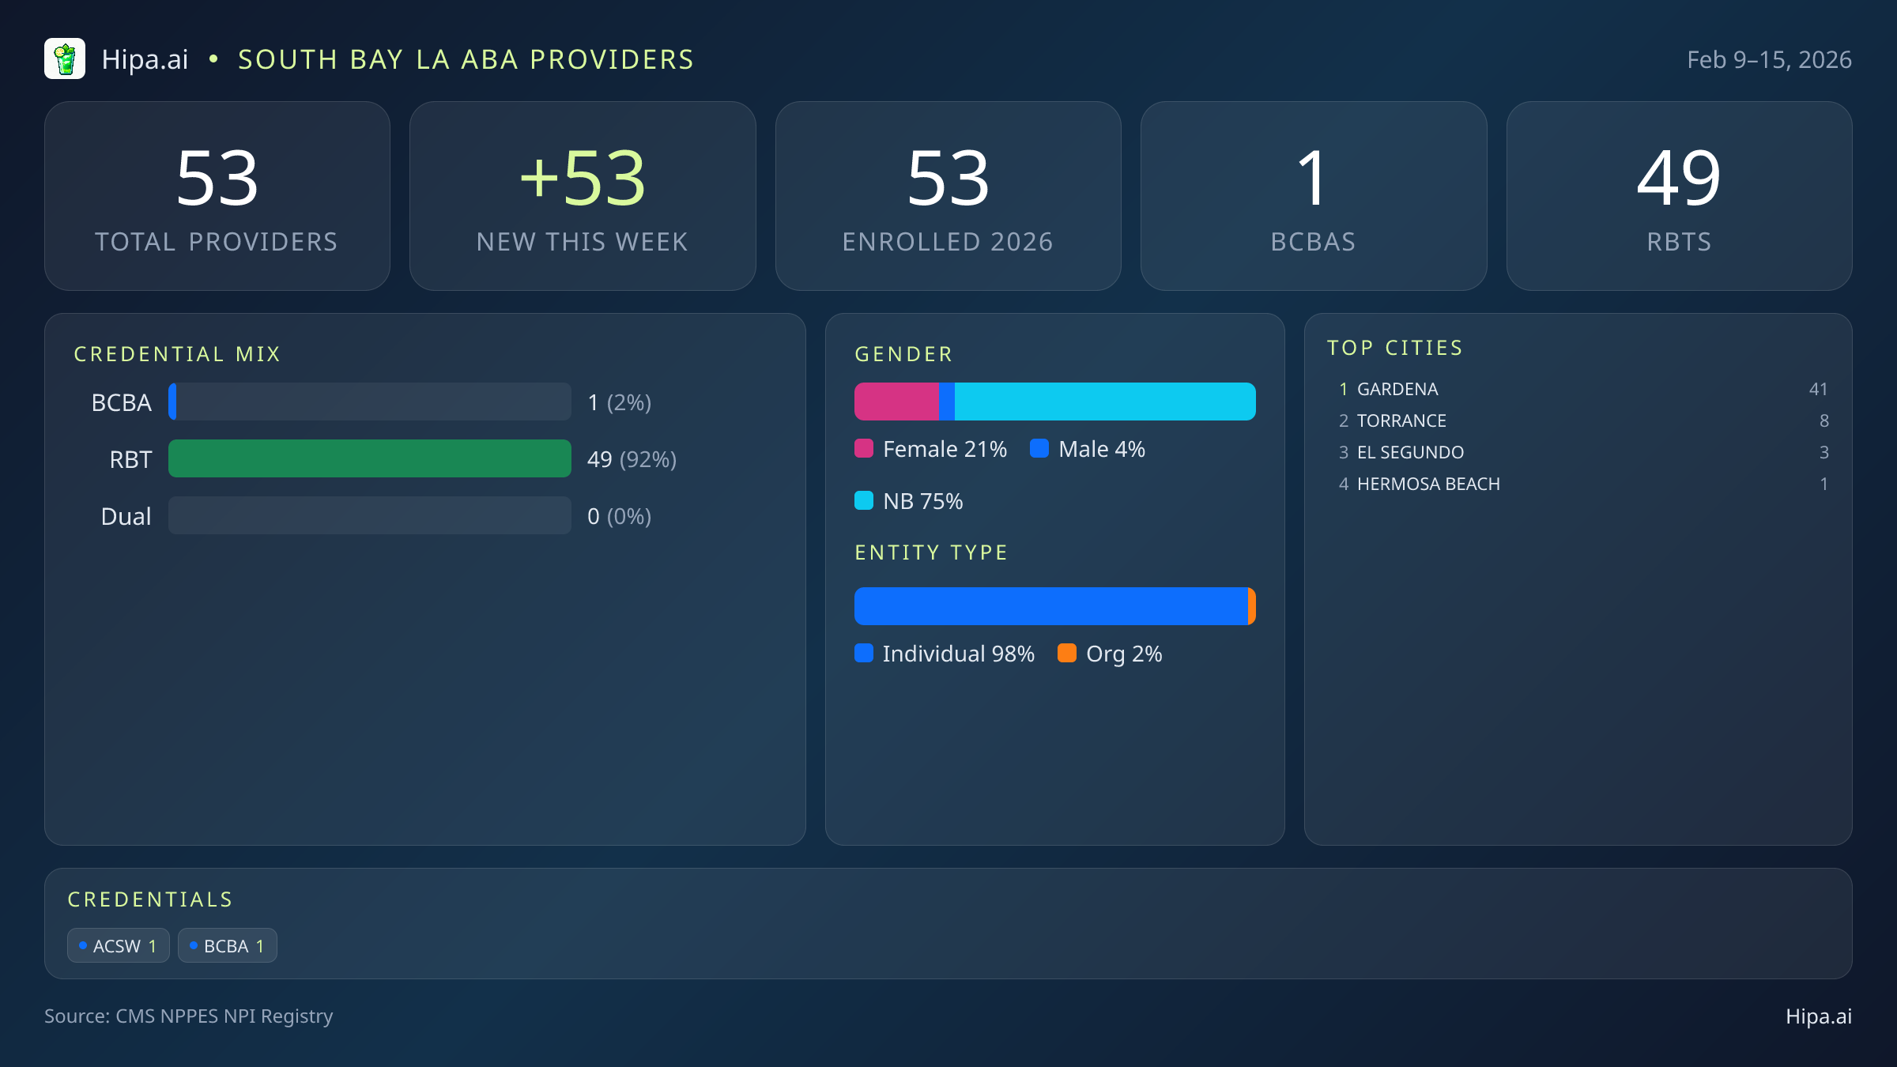The image size is (1897, 1067).
Task: Select the Individual legend swatch under Entity Type
Action: [865, 654]
